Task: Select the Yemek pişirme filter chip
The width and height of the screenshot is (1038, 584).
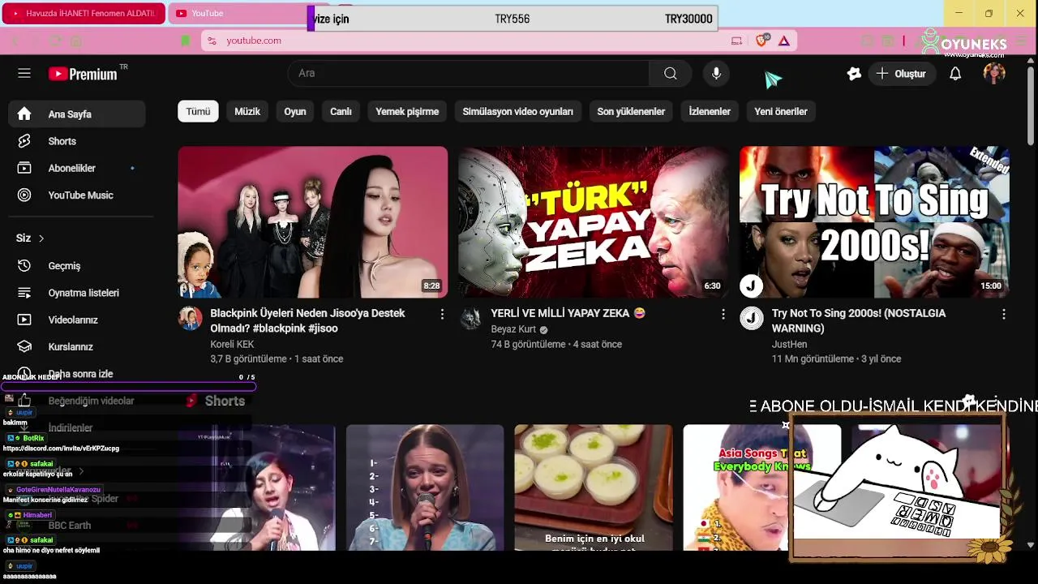Action: pyautogui.click(x=407, y=112)
